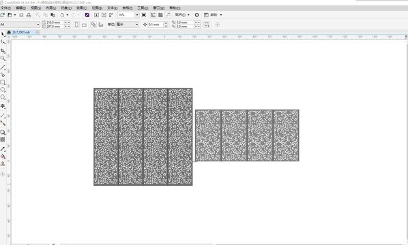Select the Rectangle tool
Image resolution: width=408 pixels, height=245 pixels.
(3, 82)
